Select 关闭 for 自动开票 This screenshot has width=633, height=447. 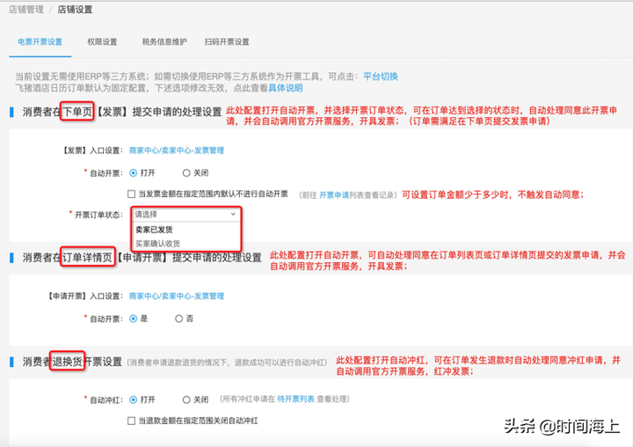click(186, 173)
